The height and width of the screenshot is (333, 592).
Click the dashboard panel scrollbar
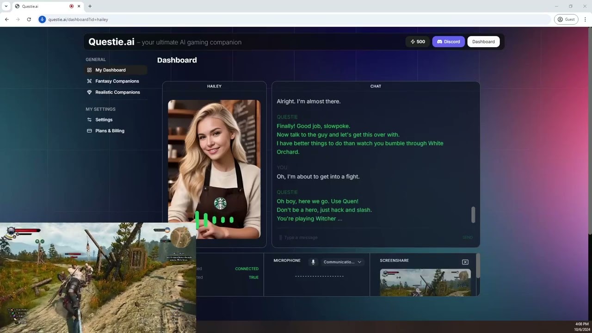(478, 265)
